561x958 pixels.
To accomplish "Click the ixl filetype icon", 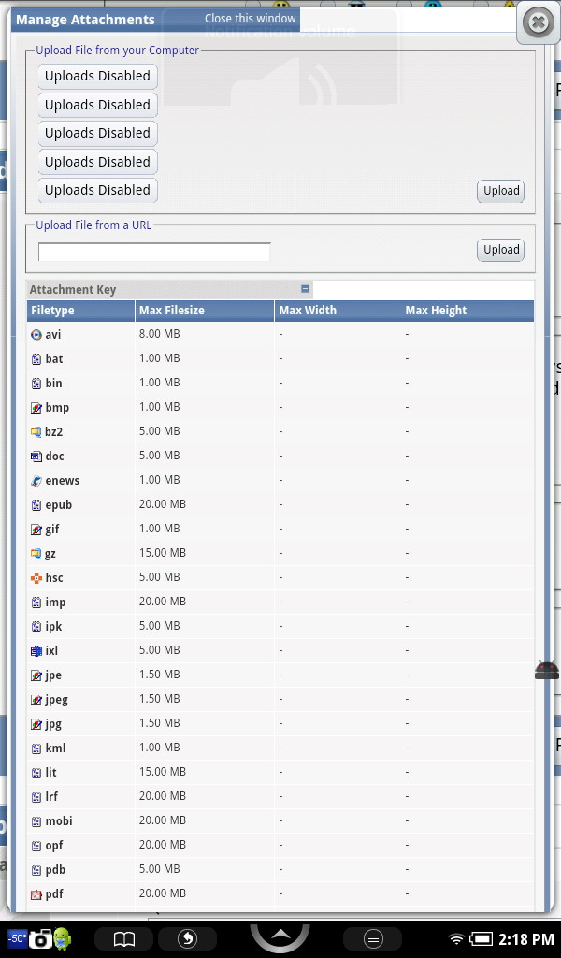I will click(36, 651).
